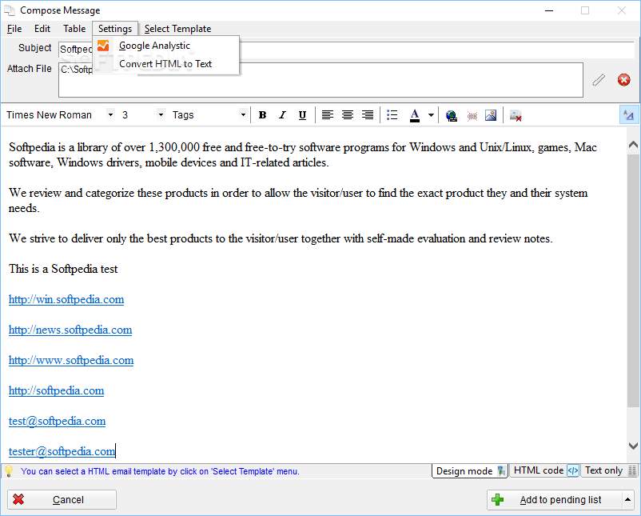
Task: Open the font size 3 dropdown
Action: coord(161,115)
